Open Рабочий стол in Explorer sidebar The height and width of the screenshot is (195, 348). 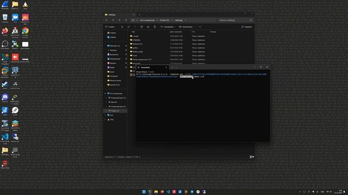coord(114,45)
